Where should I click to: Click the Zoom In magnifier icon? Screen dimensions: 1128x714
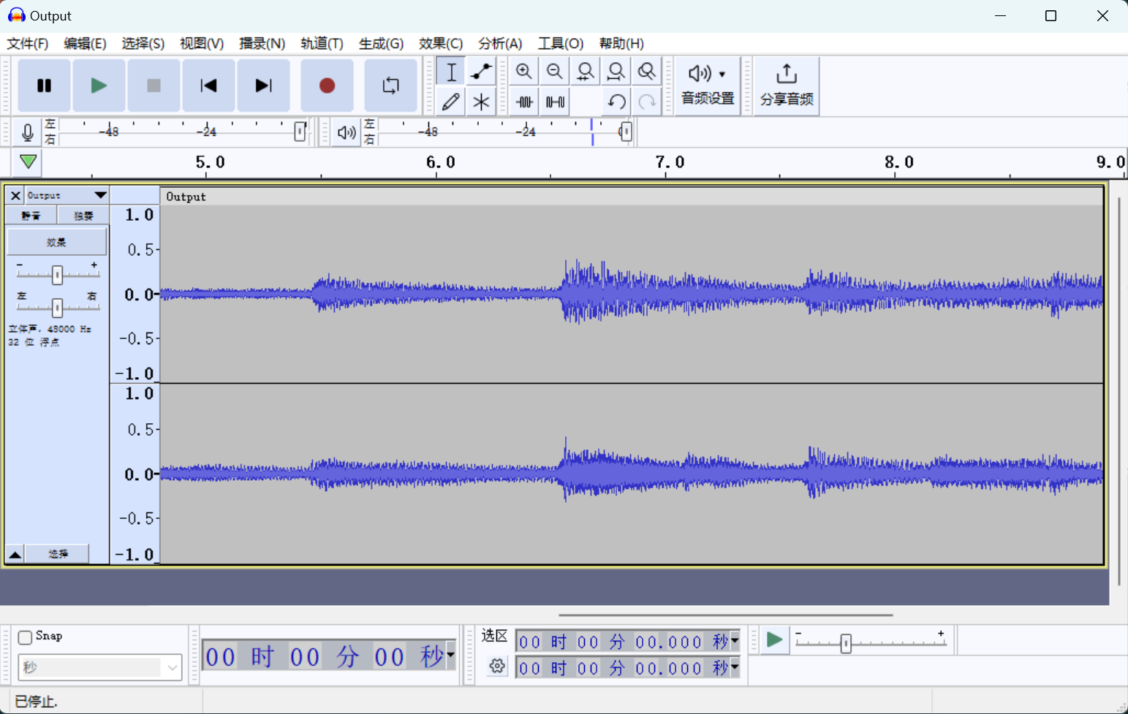click(x=523, y=72)
